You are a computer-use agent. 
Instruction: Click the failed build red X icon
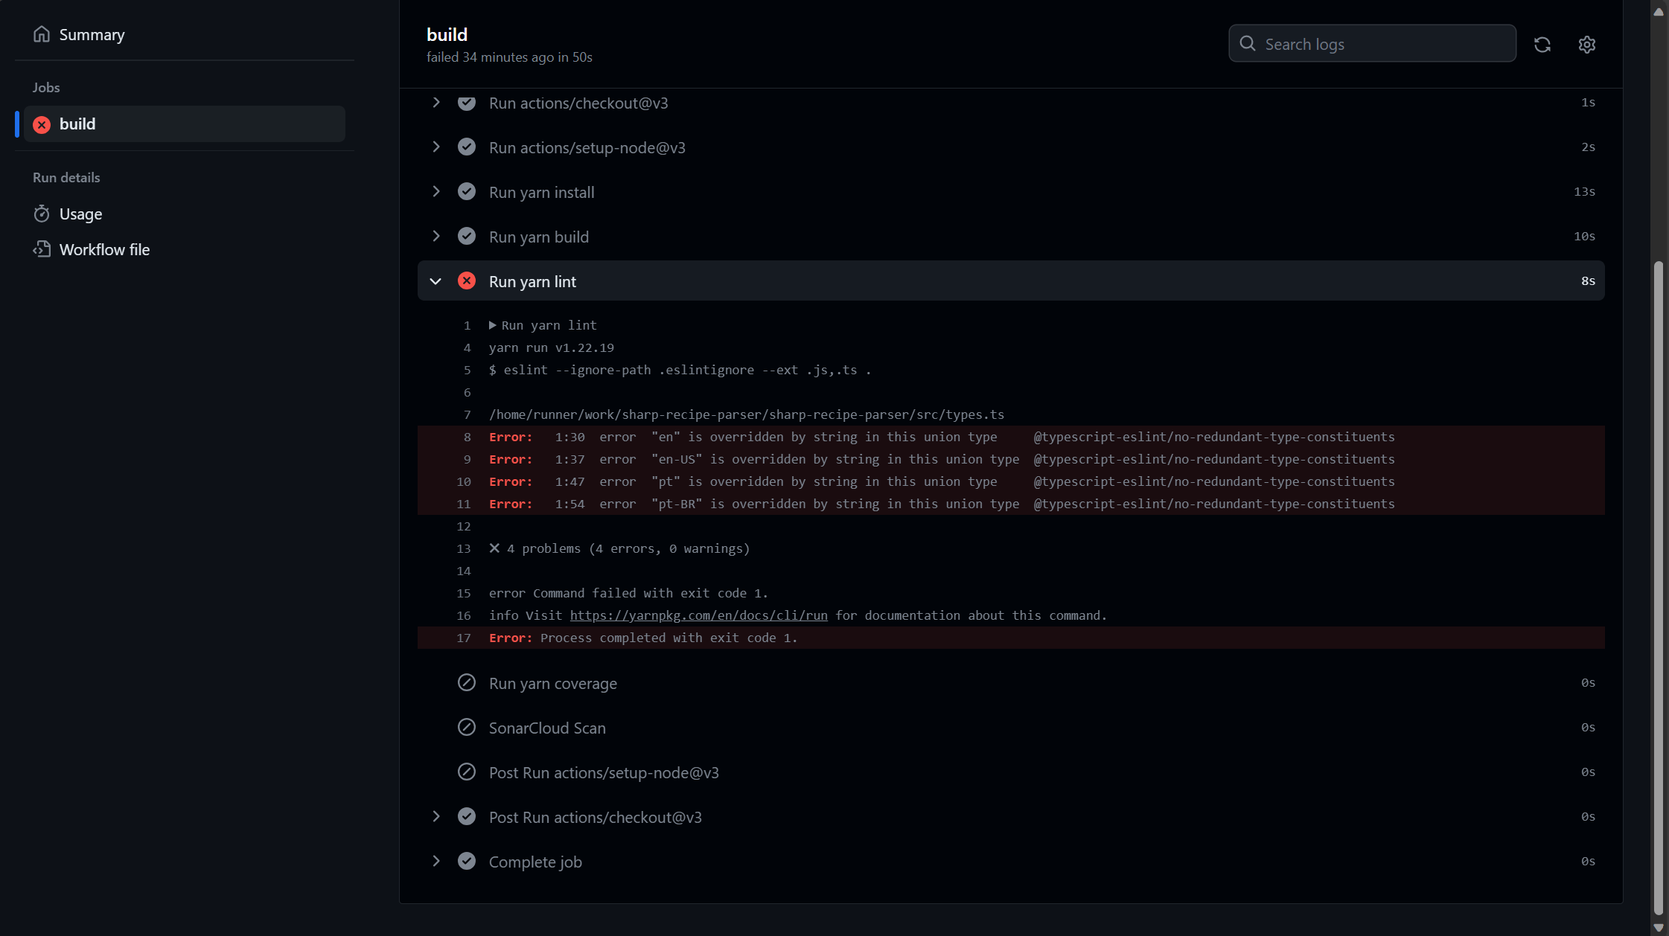(x=41, y=124)
